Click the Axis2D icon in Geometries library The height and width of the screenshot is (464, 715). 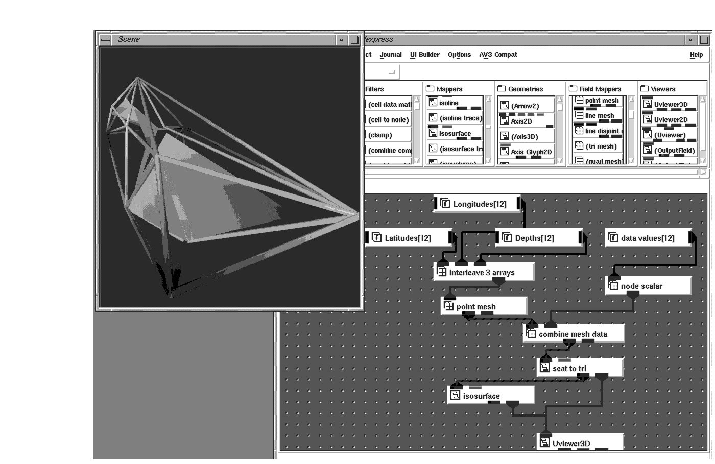coord(504,121)
